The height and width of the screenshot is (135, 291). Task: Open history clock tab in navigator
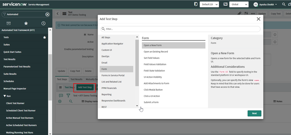[43, 23]
